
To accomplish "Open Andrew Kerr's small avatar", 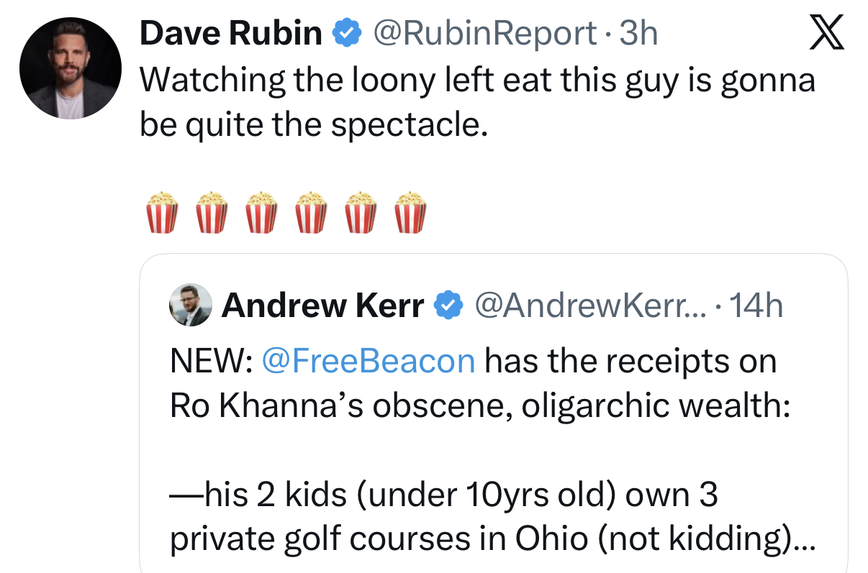I will pos(190,305).
